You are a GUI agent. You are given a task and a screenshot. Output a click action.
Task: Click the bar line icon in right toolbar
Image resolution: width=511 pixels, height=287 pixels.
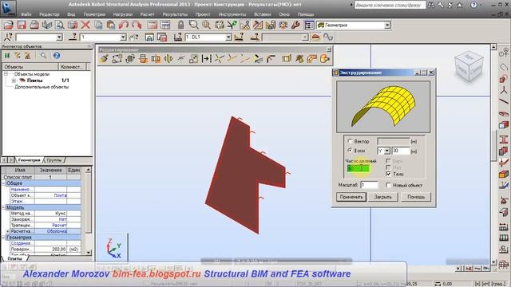[x=504, y=102]
